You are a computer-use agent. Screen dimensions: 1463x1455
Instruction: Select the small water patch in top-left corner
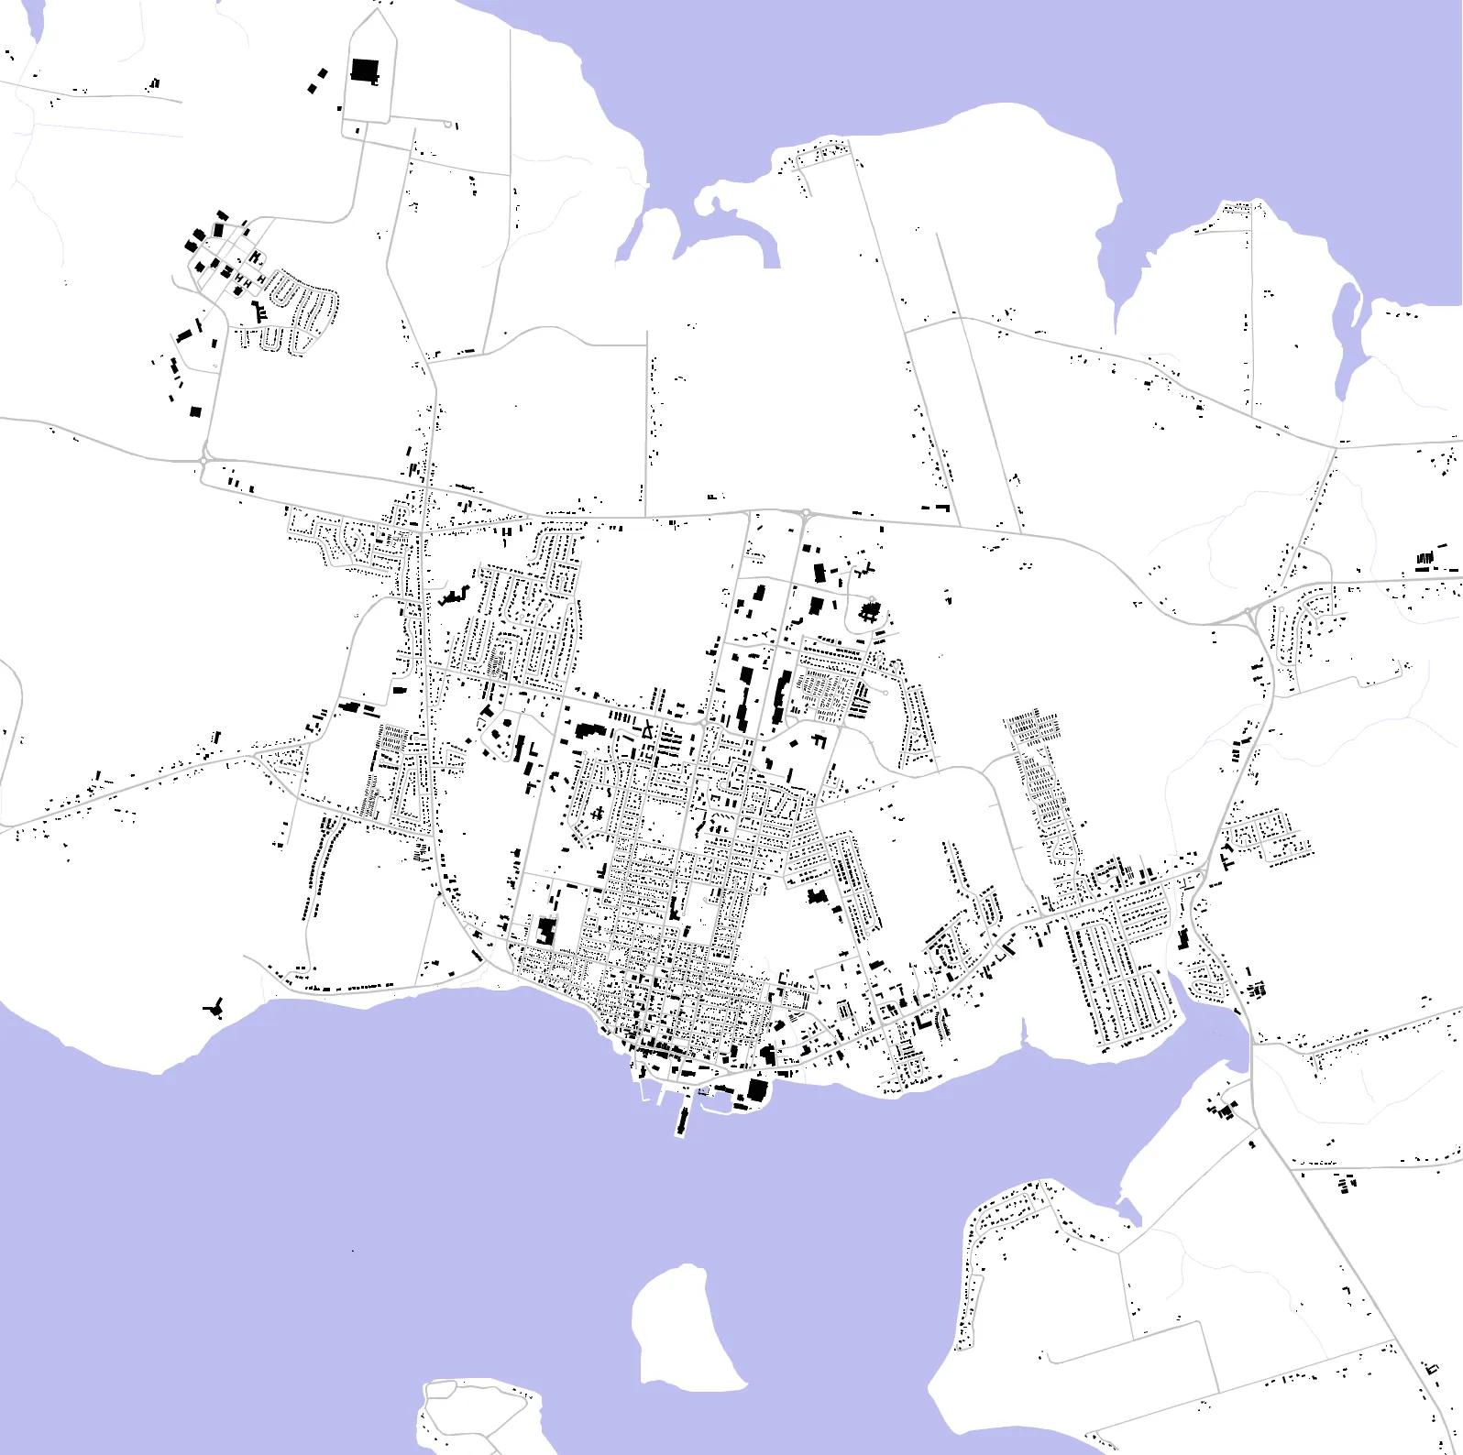[x=32, y=20]
